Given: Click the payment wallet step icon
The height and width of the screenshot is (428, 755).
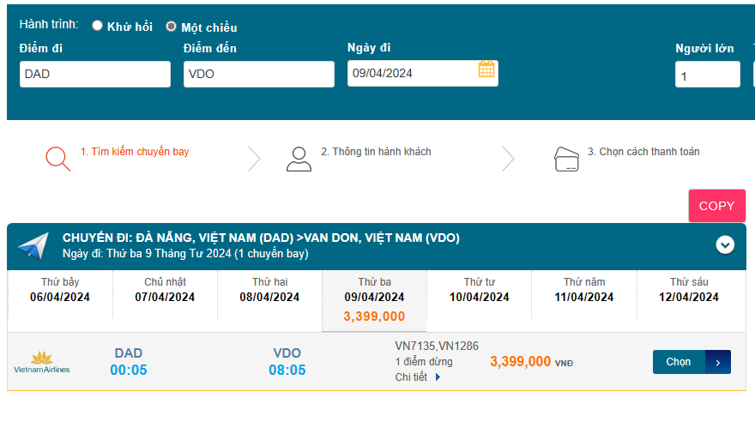Looking at the screenshot, I should click(x=566, y=159).
